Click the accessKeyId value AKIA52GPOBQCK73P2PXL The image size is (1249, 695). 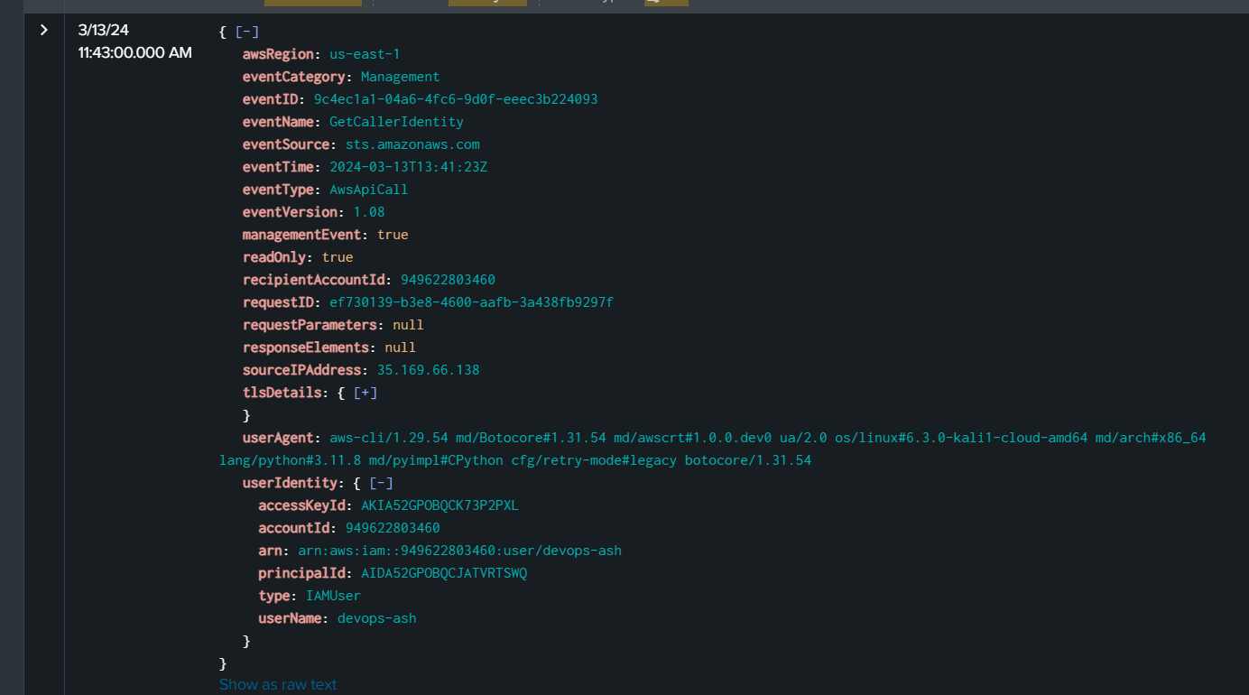tap(439, 505)
